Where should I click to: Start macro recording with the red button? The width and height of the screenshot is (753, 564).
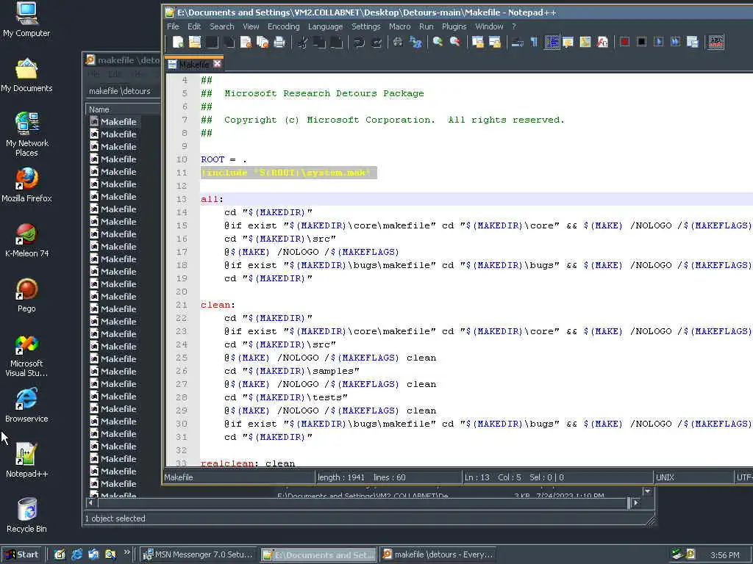[x=624, y=42]
